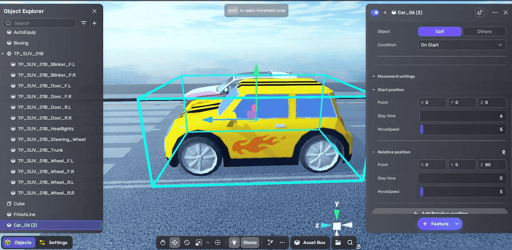The width and height of the screenshot is (512, 250).
Task: Toggle the Gizmo display button
Action: click(250, 242)
